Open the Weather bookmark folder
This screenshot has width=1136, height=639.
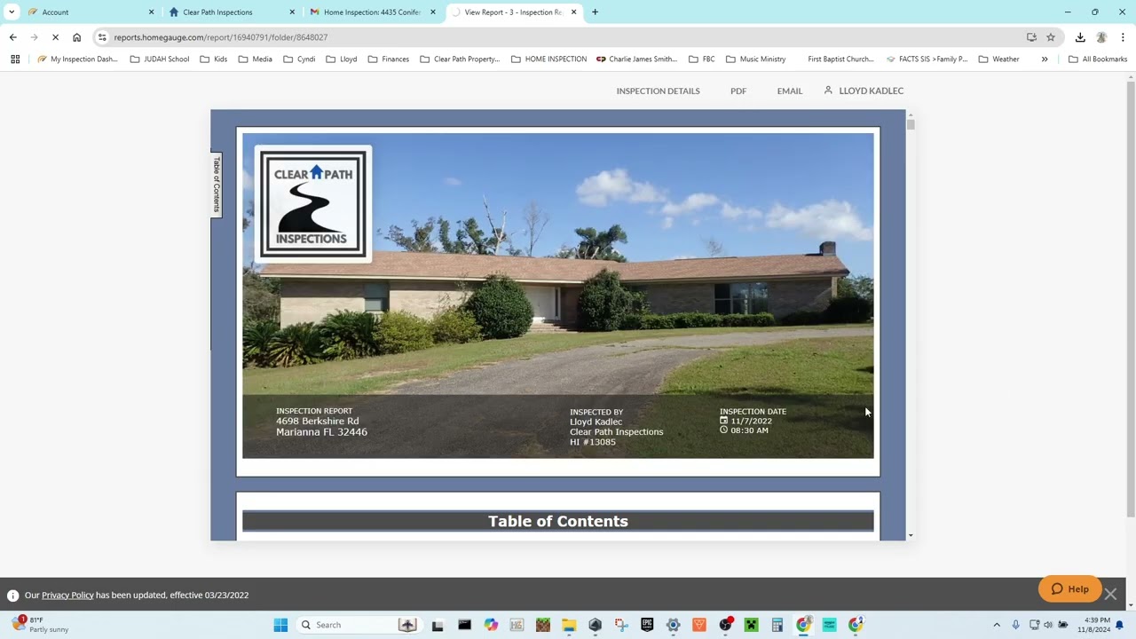pos(999,59)
